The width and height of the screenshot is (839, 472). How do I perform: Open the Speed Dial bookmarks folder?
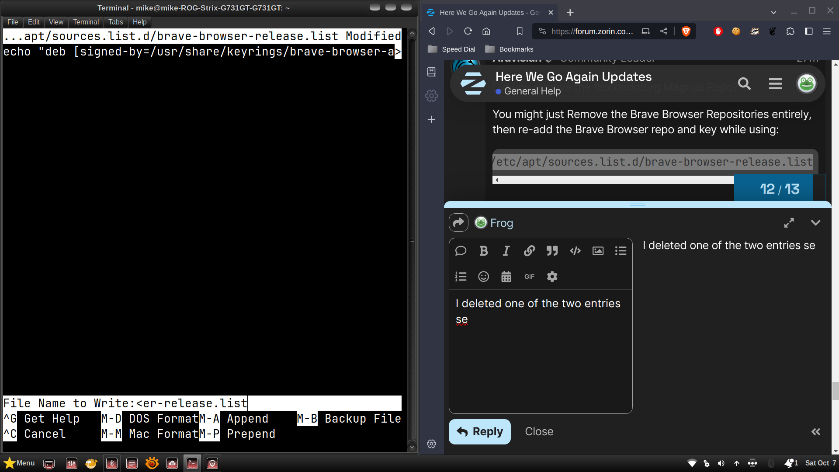point(452,49)
